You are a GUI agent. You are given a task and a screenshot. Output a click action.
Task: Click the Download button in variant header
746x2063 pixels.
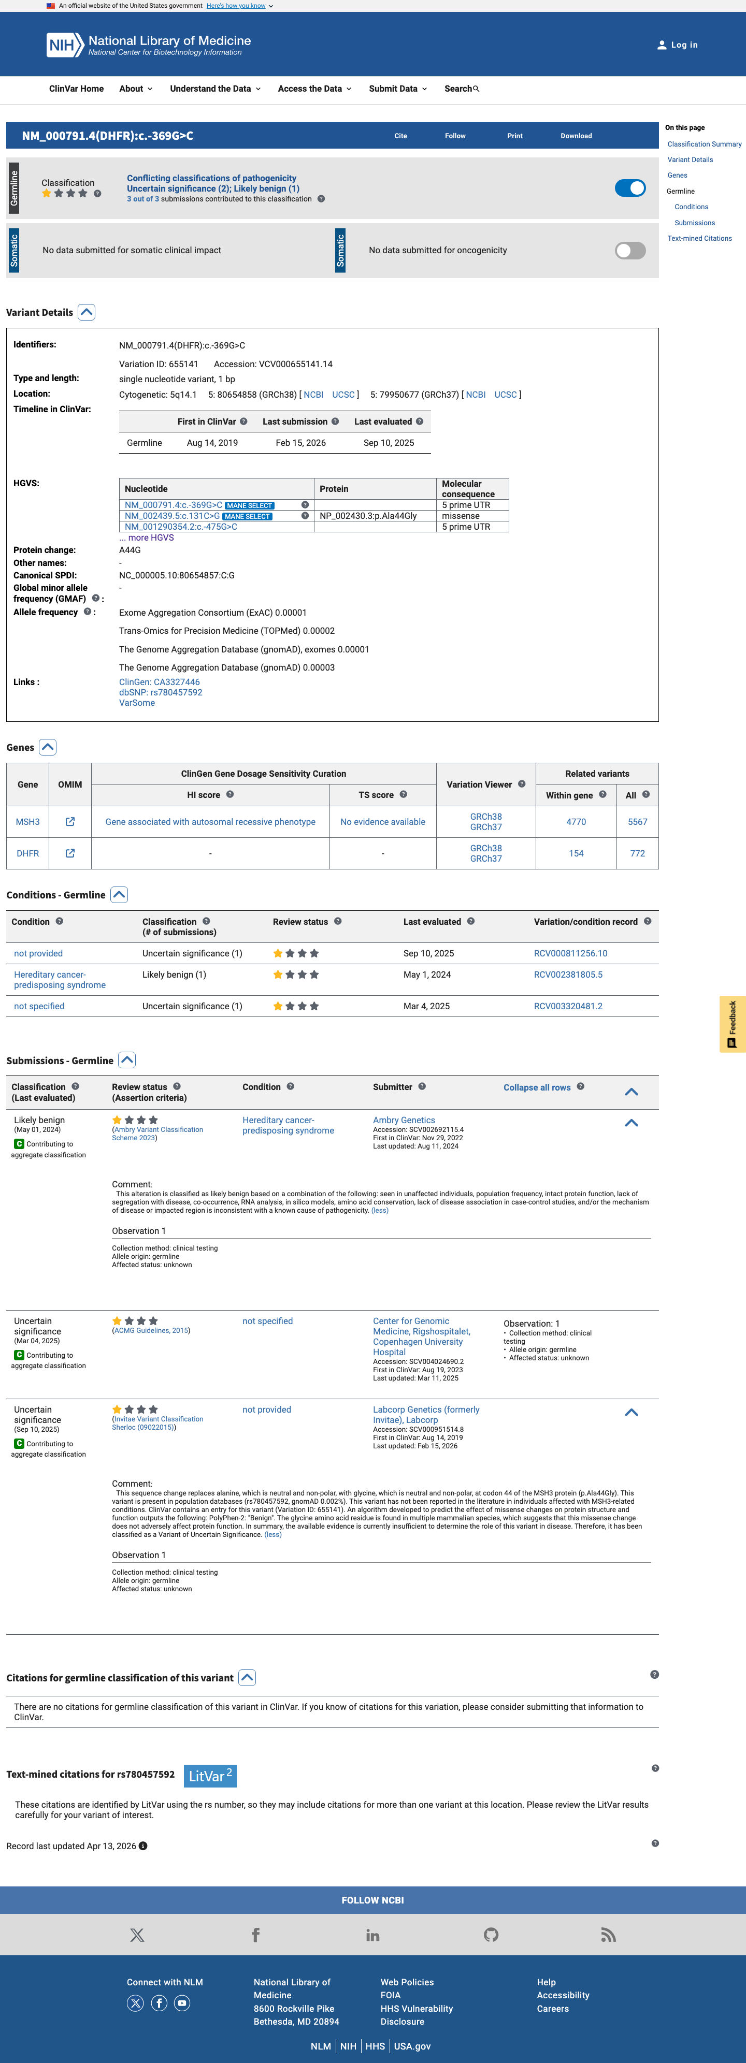pyautogui.click(x=576, y=136)
